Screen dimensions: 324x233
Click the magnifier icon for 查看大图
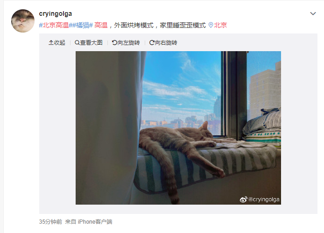(77, 43)
